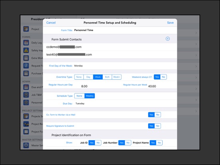Viewport: 220px width, 165px height.
Task: Save the Personnel Time Setup settings
Action: 170,23
